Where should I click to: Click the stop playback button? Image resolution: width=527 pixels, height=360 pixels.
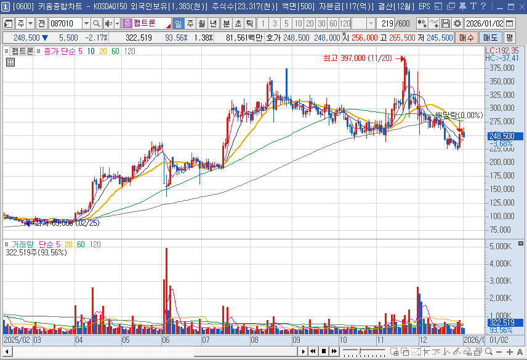[324, 351]
